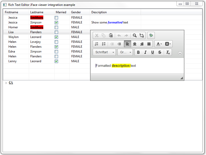This screenshot has width=206, height=155.
Task: Select the C:\ tree item
Action: (11, 83)
